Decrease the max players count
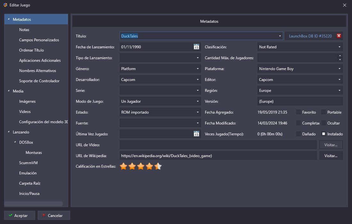This screenshot has width=352, height=224. pos(340,60)
